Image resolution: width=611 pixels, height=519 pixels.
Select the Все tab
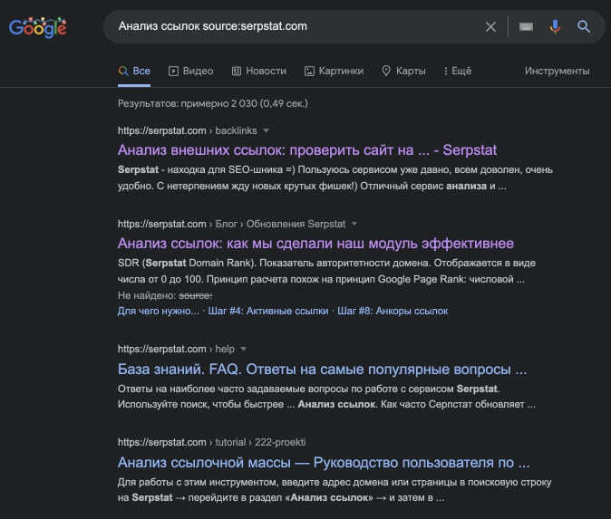coord(134,72)
